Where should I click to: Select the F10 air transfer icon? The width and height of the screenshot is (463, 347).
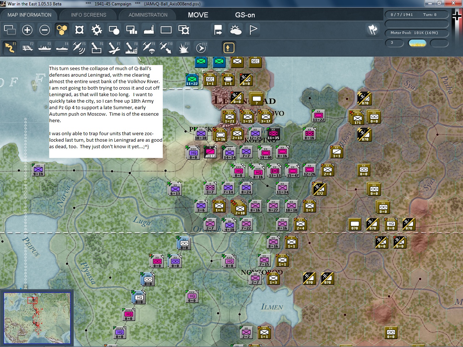tap(166, 48)
